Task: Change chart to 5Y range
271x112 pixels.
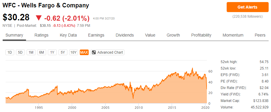Action: (63, 52)
